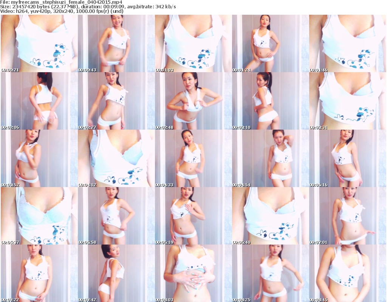Click the thumbnail stamped 00:08:45
Image resolution: width=387 pixels, height=302 pixels.
(348, 273)
